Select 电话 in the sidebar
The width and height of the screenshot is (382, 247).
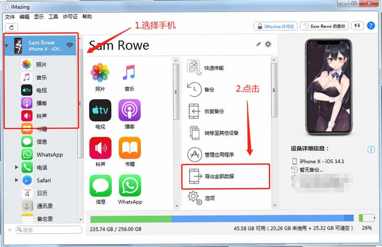click(42, 167)
